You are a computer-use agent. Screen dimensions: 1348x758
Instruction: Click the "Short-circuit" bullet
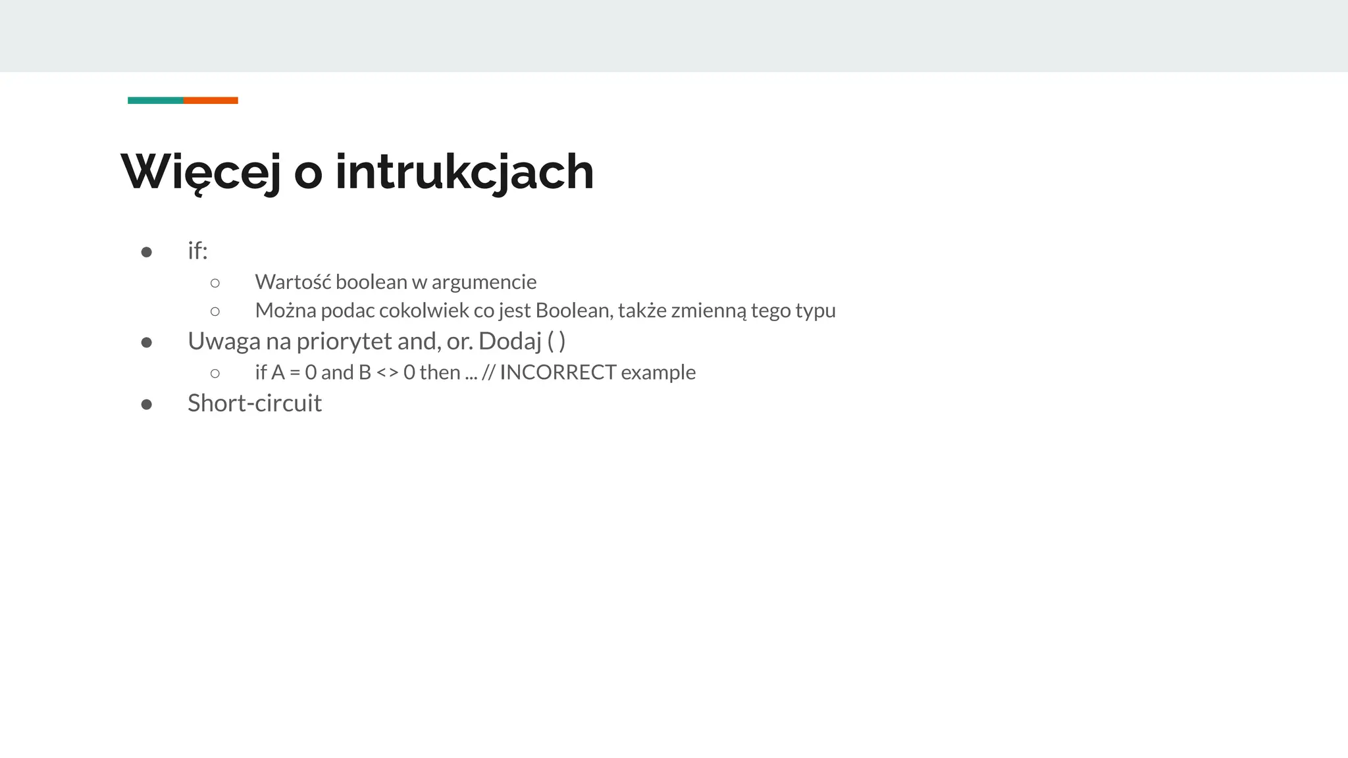pos(255,403)
